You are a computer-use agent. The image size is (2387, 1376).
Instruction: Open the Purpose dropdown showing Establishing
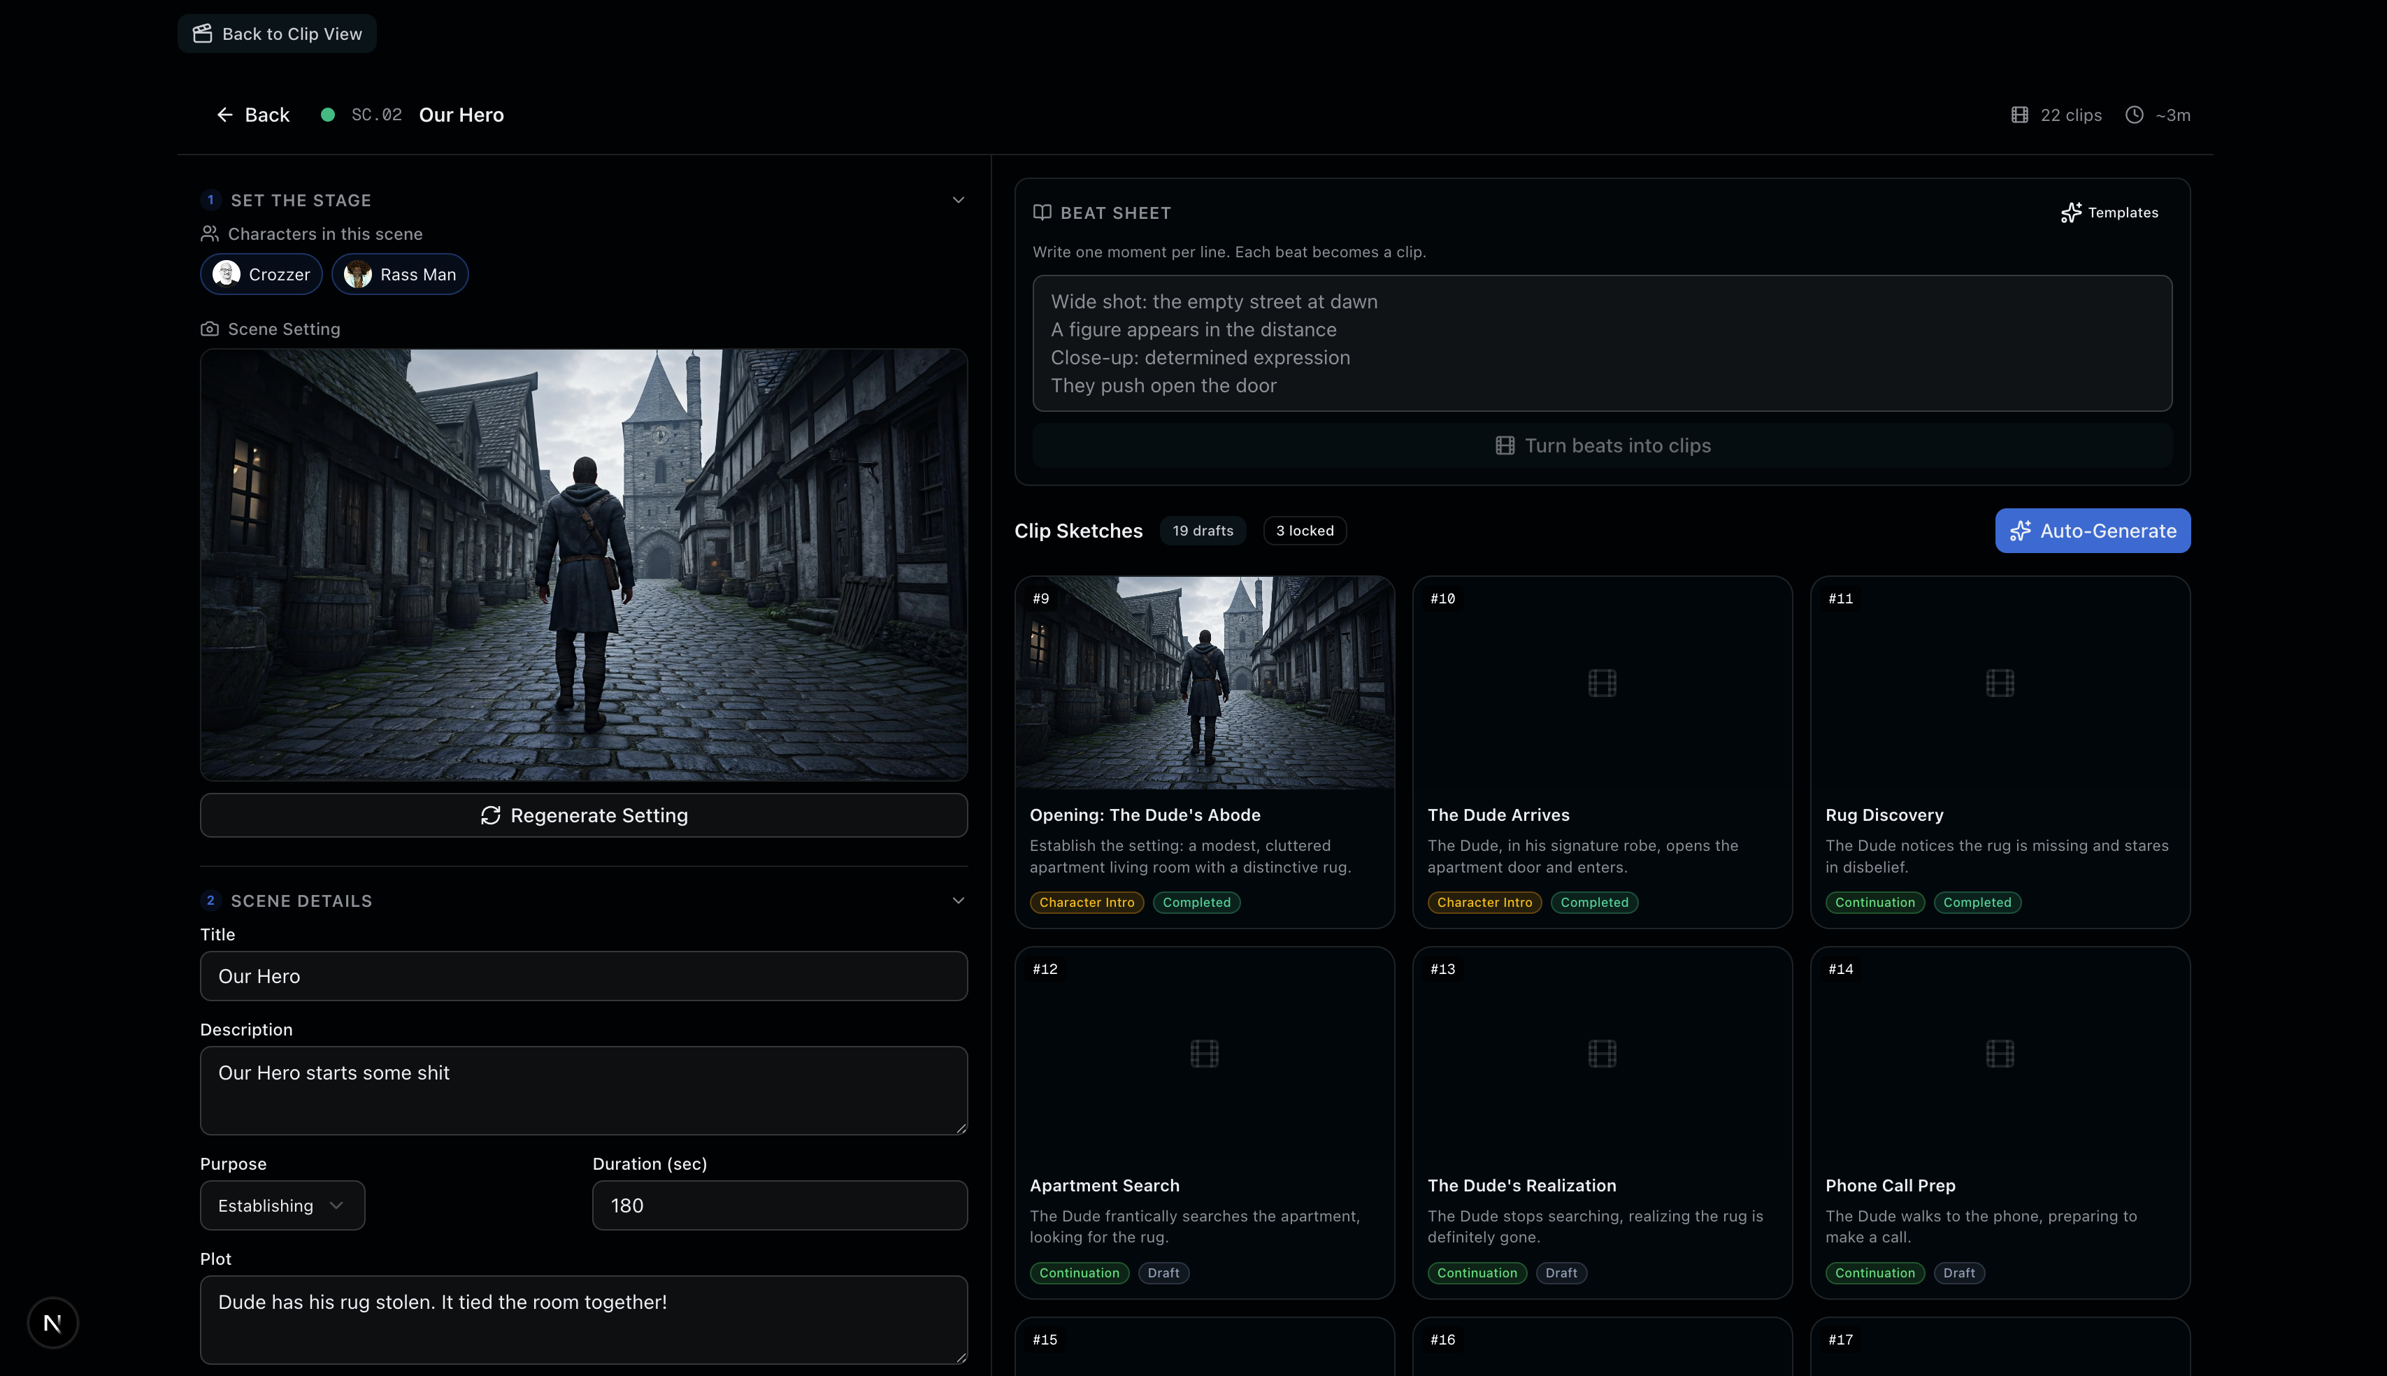[282, 1205]
